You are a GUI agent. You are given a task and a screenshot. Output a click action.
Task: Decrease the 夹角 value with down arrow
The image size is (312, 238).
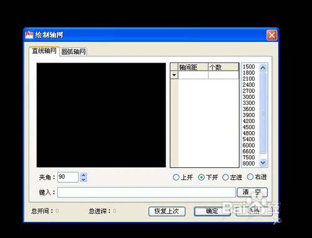pos(84,180)
